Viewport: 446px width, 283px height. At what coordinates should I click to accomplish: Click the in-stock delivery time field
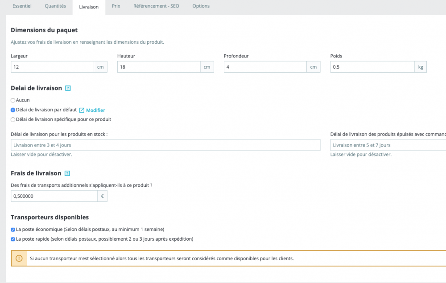coord(165,144)
